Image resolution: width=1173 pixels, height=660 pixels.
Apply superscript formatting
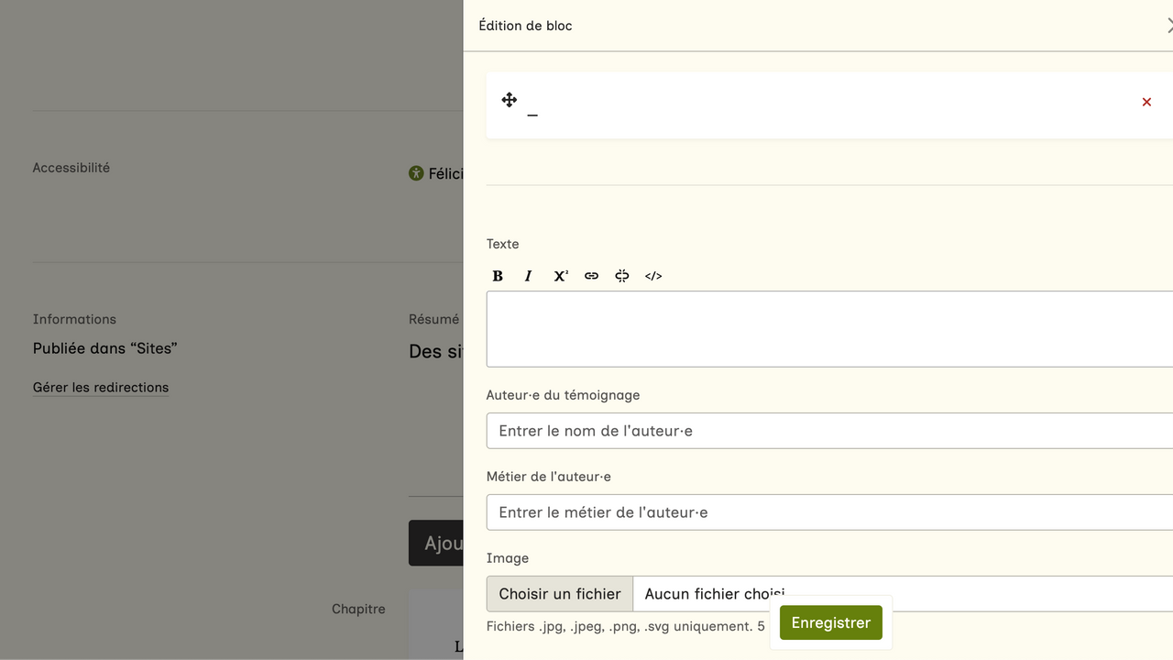[560, 276]
